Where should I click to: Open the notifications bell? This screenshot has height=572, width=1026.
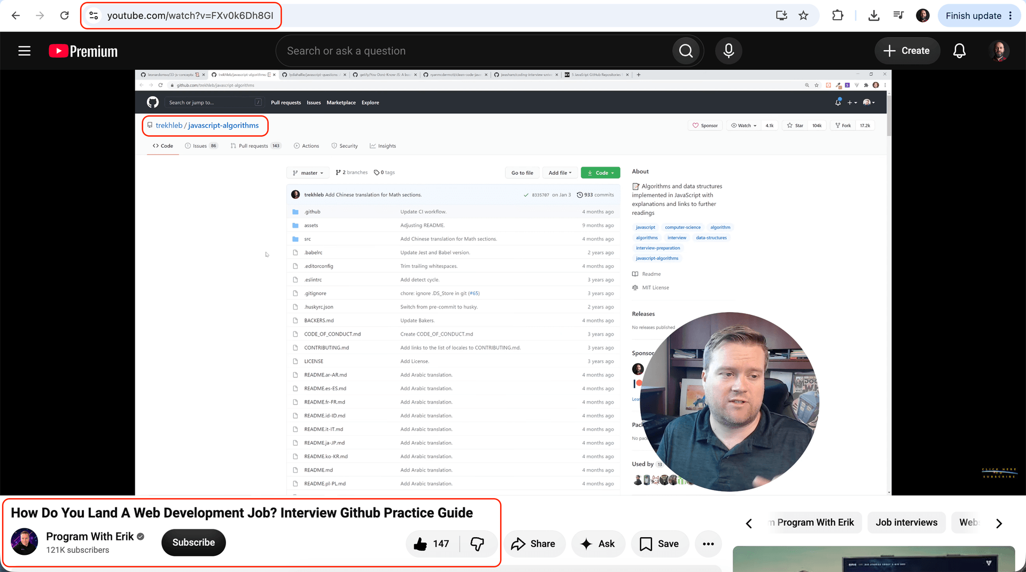point(960,51)
